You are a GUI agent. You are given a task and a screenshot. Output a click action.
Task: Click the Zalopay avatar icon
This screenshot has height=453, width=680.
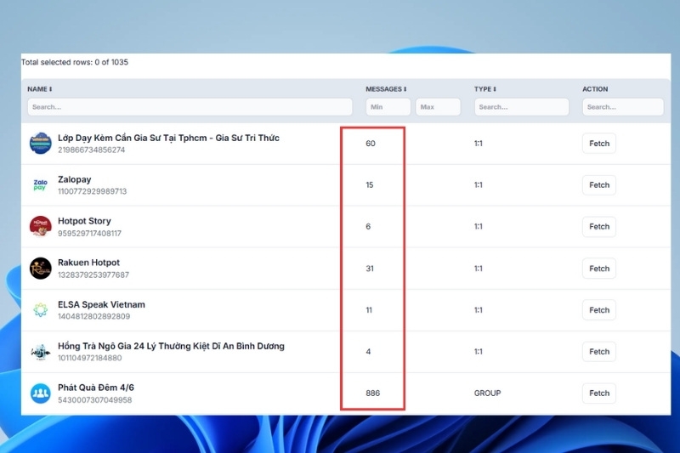[40, 185]
